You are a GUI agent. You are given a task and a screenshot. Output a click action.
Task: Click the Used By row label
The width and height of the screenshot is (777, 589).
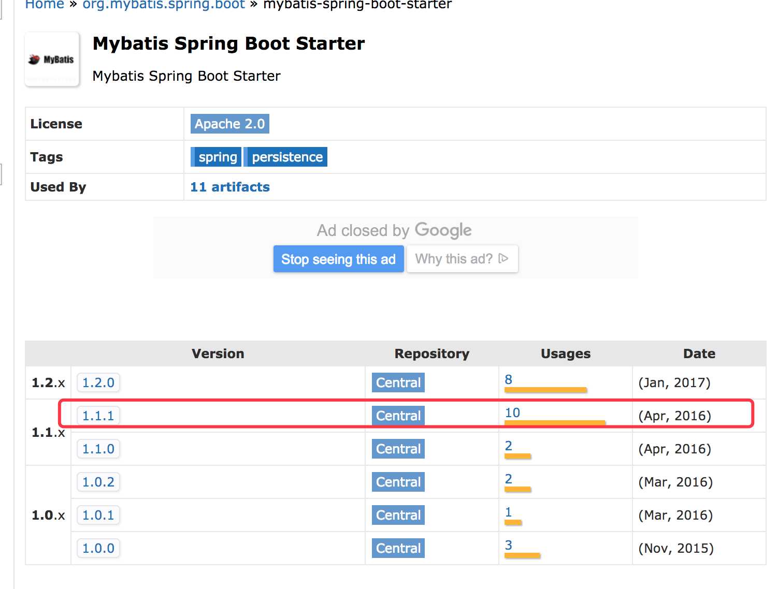[x=58, y=187]
